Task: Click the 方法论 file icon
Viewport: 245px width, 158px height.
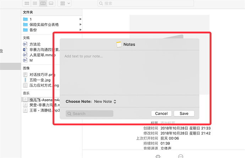Action: tap(25, 44)
